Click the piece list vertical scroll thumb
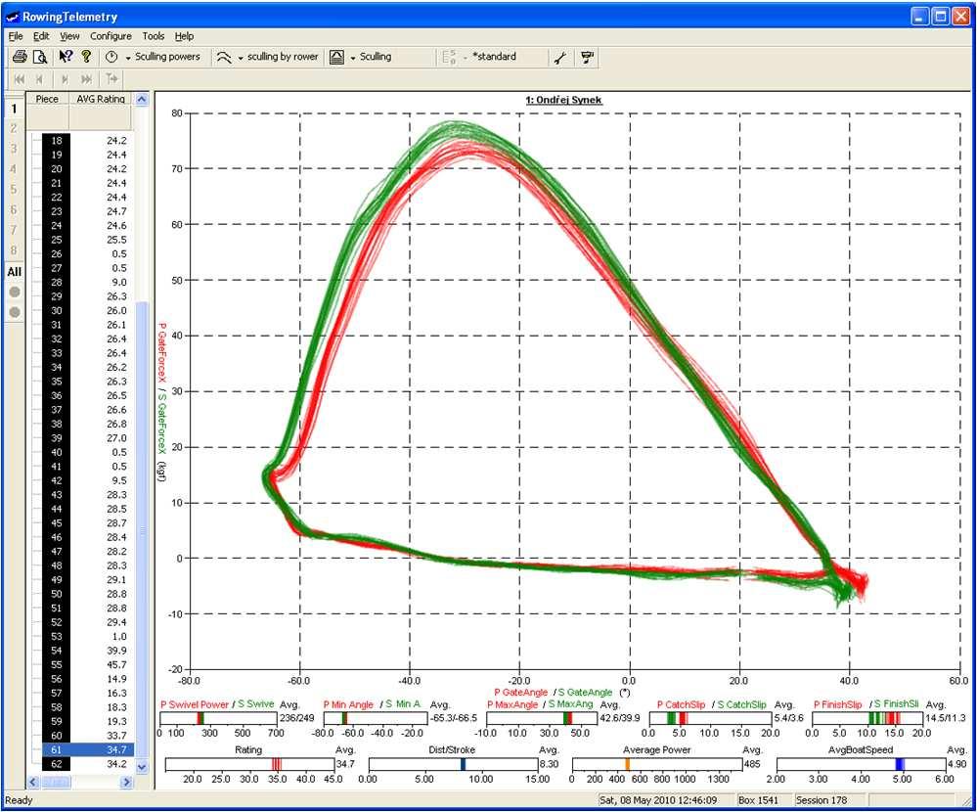This screenshot has height=812, width=977. tap(142, 529)
